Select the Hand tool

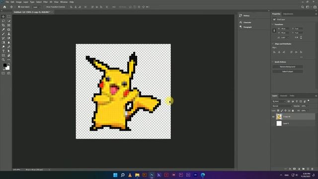pyautogui.click(x=9, y=55)
